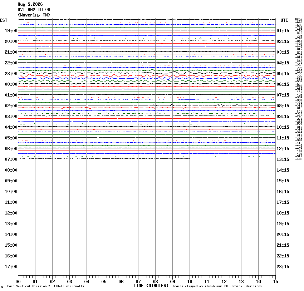Click minute 05 on the time axis
This screenshot has height=291, width=304.
pyautogui.click(x=104, y=282)
